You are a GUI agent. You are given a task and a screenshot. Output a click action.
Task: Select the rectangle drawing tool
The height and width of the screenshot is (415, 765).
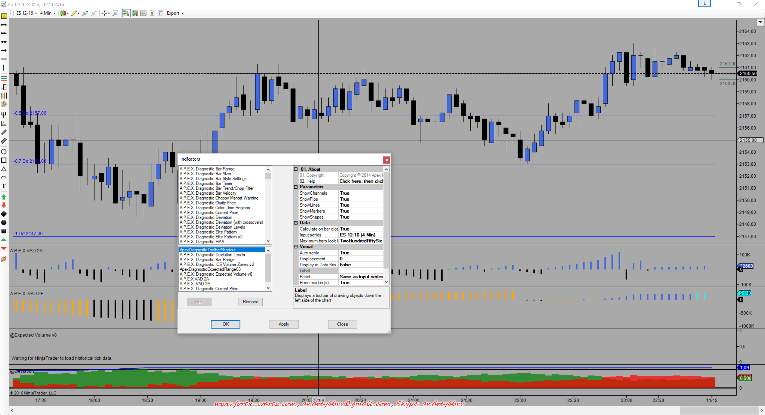click(x=4, y=160)
